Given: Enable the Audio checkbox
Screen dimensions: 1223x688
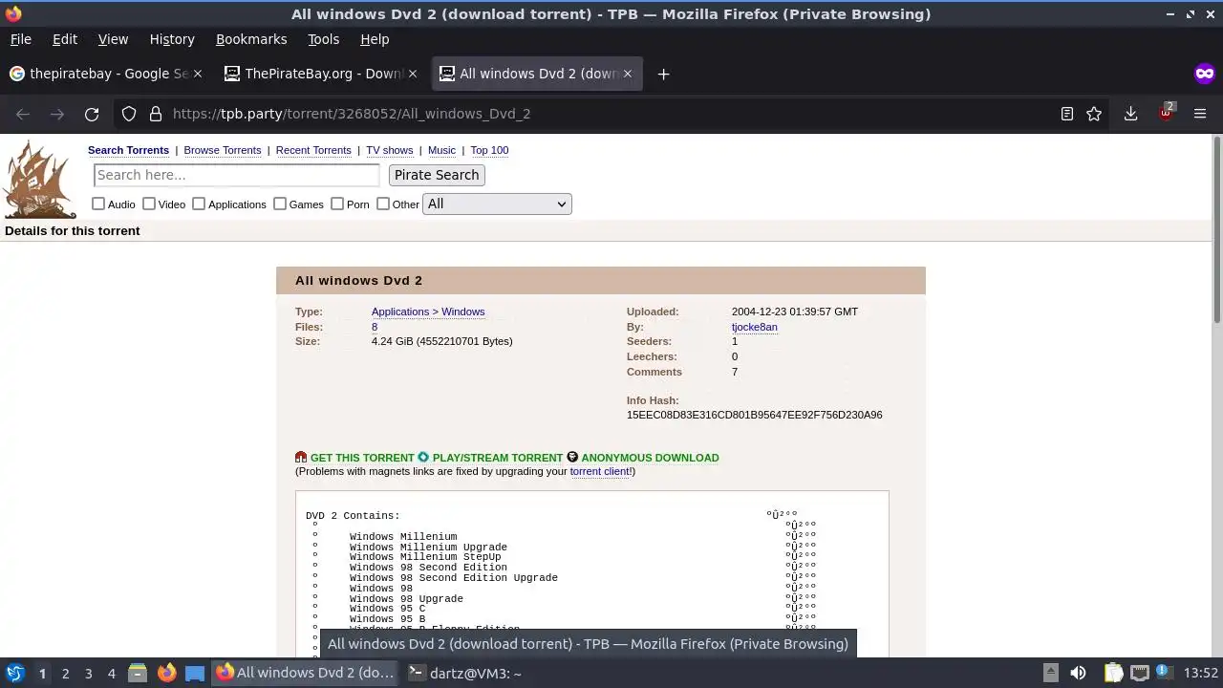Looking at the screenshot, I should (x=98, y=204).
